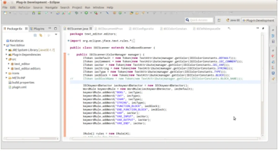This screenshot has height=151, width=280.
Task: Click the Save toolbar icon
Action: coord(15,13)
